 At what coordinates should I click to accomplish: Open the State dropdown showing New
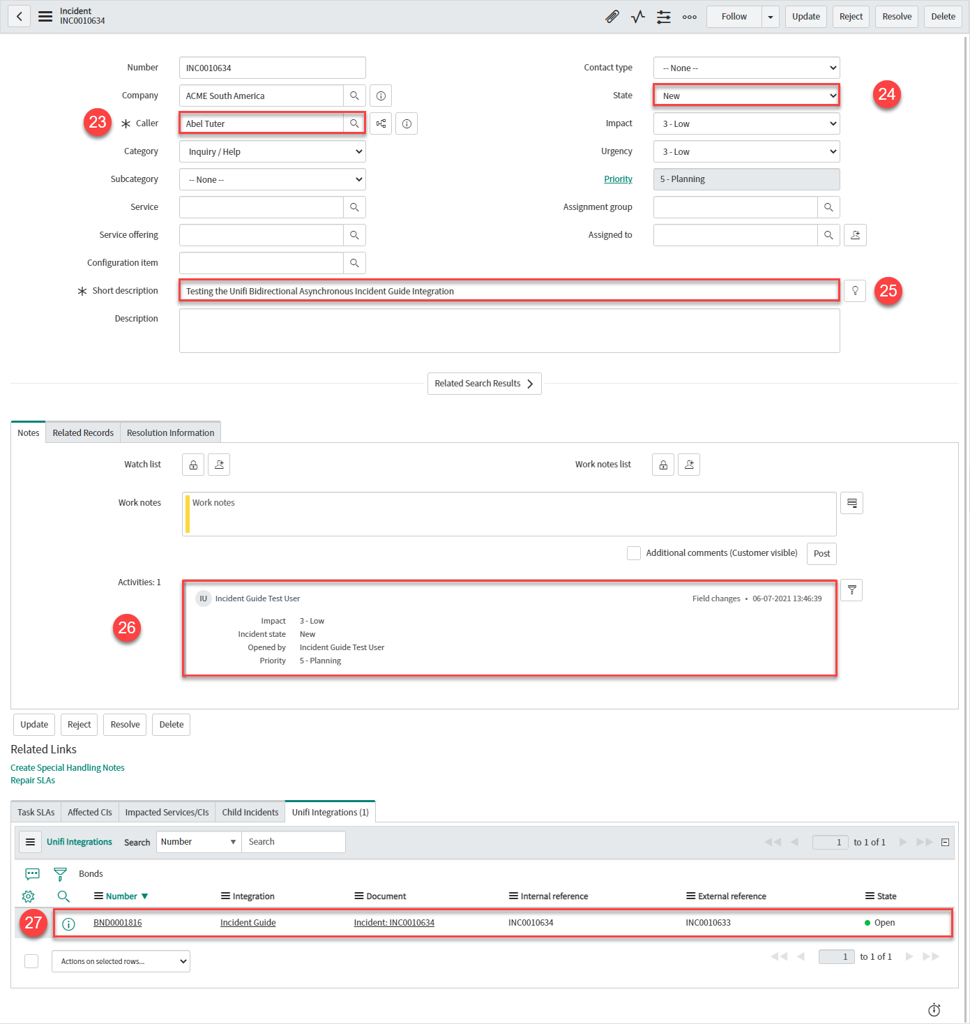pyautogui.click(x=746, y=96)
